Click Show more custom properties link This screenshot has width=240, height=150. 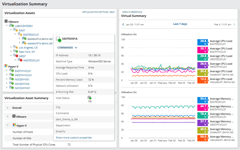coord(74,137)
